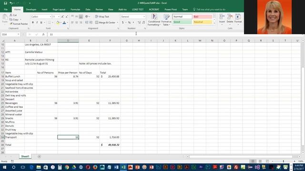The height and width of the screenshot is (171, 305).
Task: Open Format as Table menu
Action: click(x=166, y=20)
